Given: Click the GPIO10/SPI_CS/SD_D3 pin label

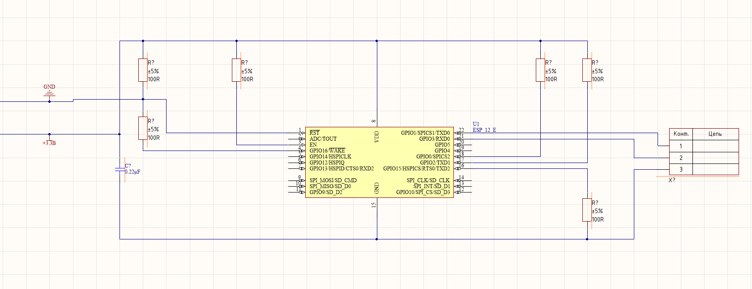Looking at the screenshot, I should coord(423,192).
